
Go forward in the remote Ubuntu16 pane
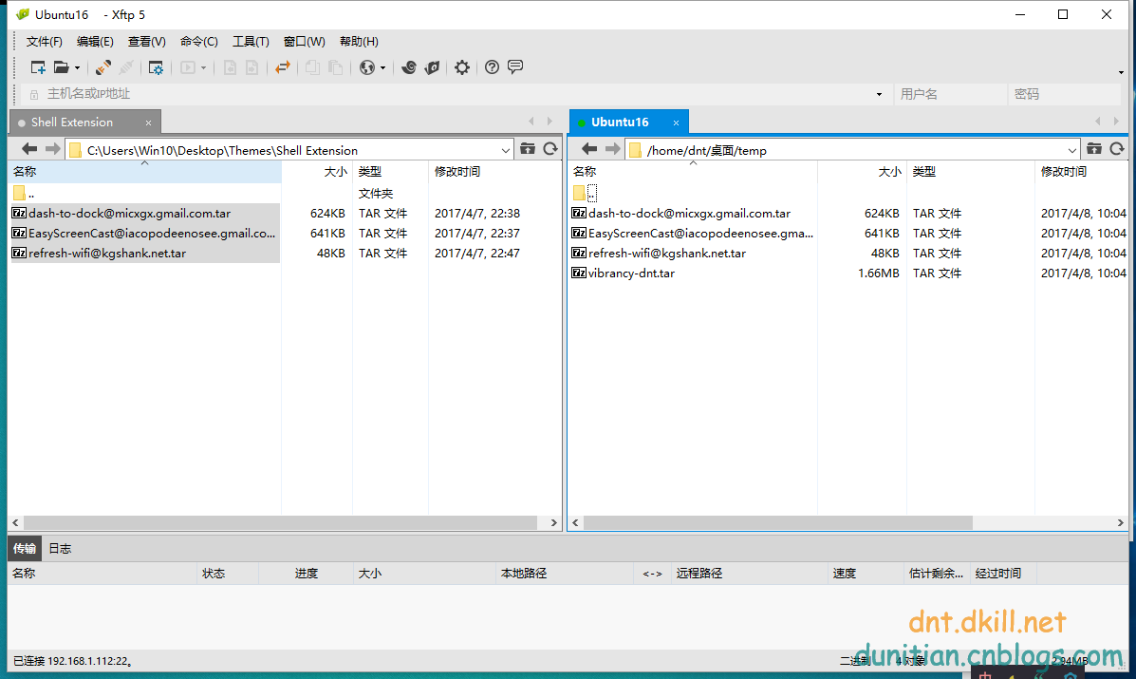click(613, 149)
